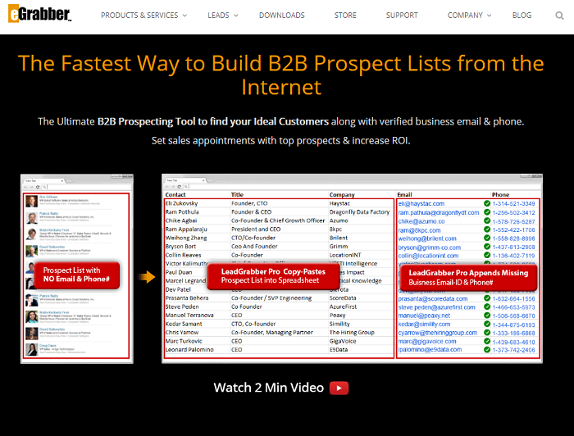Expand the Company dropdown arrow
Viewport: 574px width, 436px height.
489,16
